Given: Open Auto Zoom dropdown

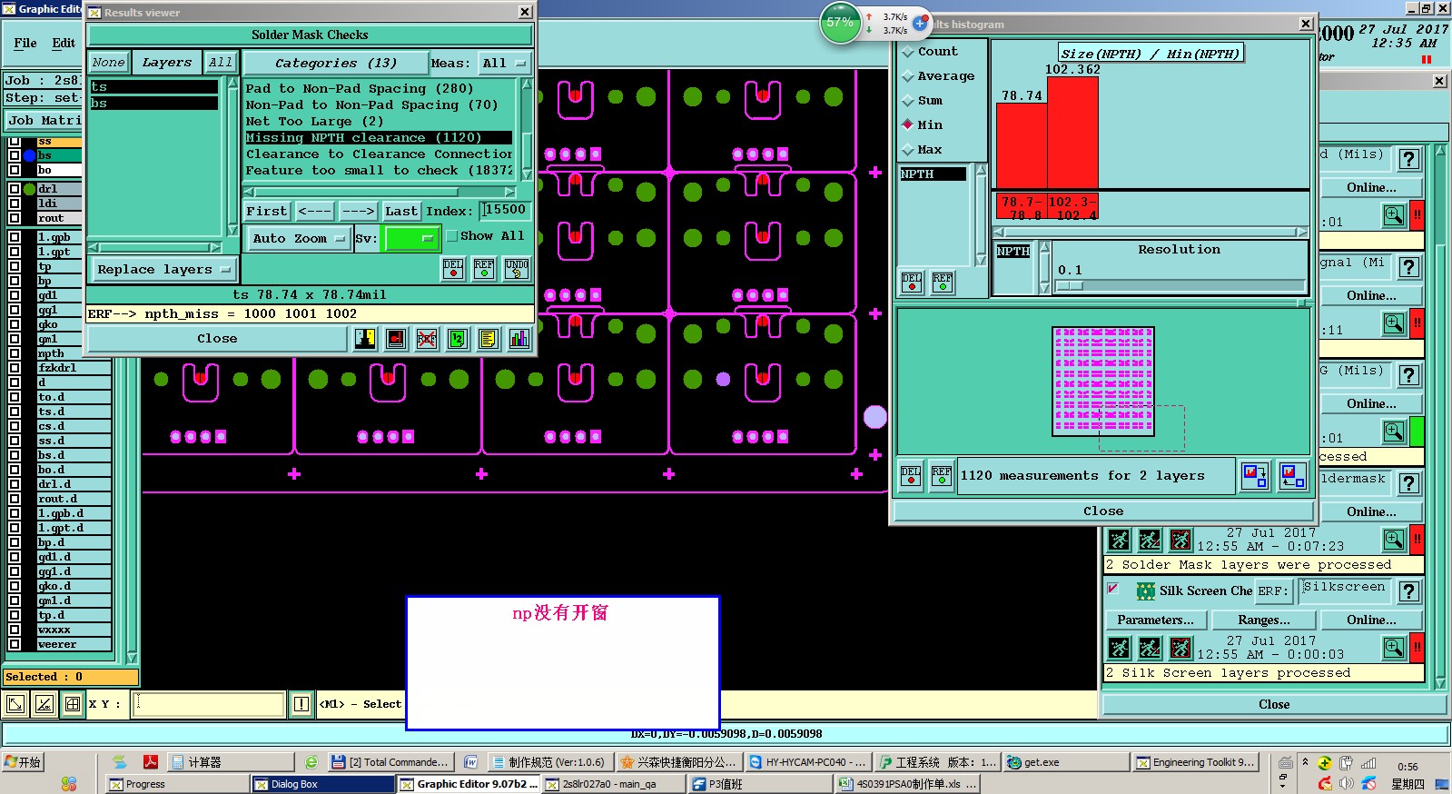Looking at the screenshot, I should pyautogui.click(x=298, y=238).
